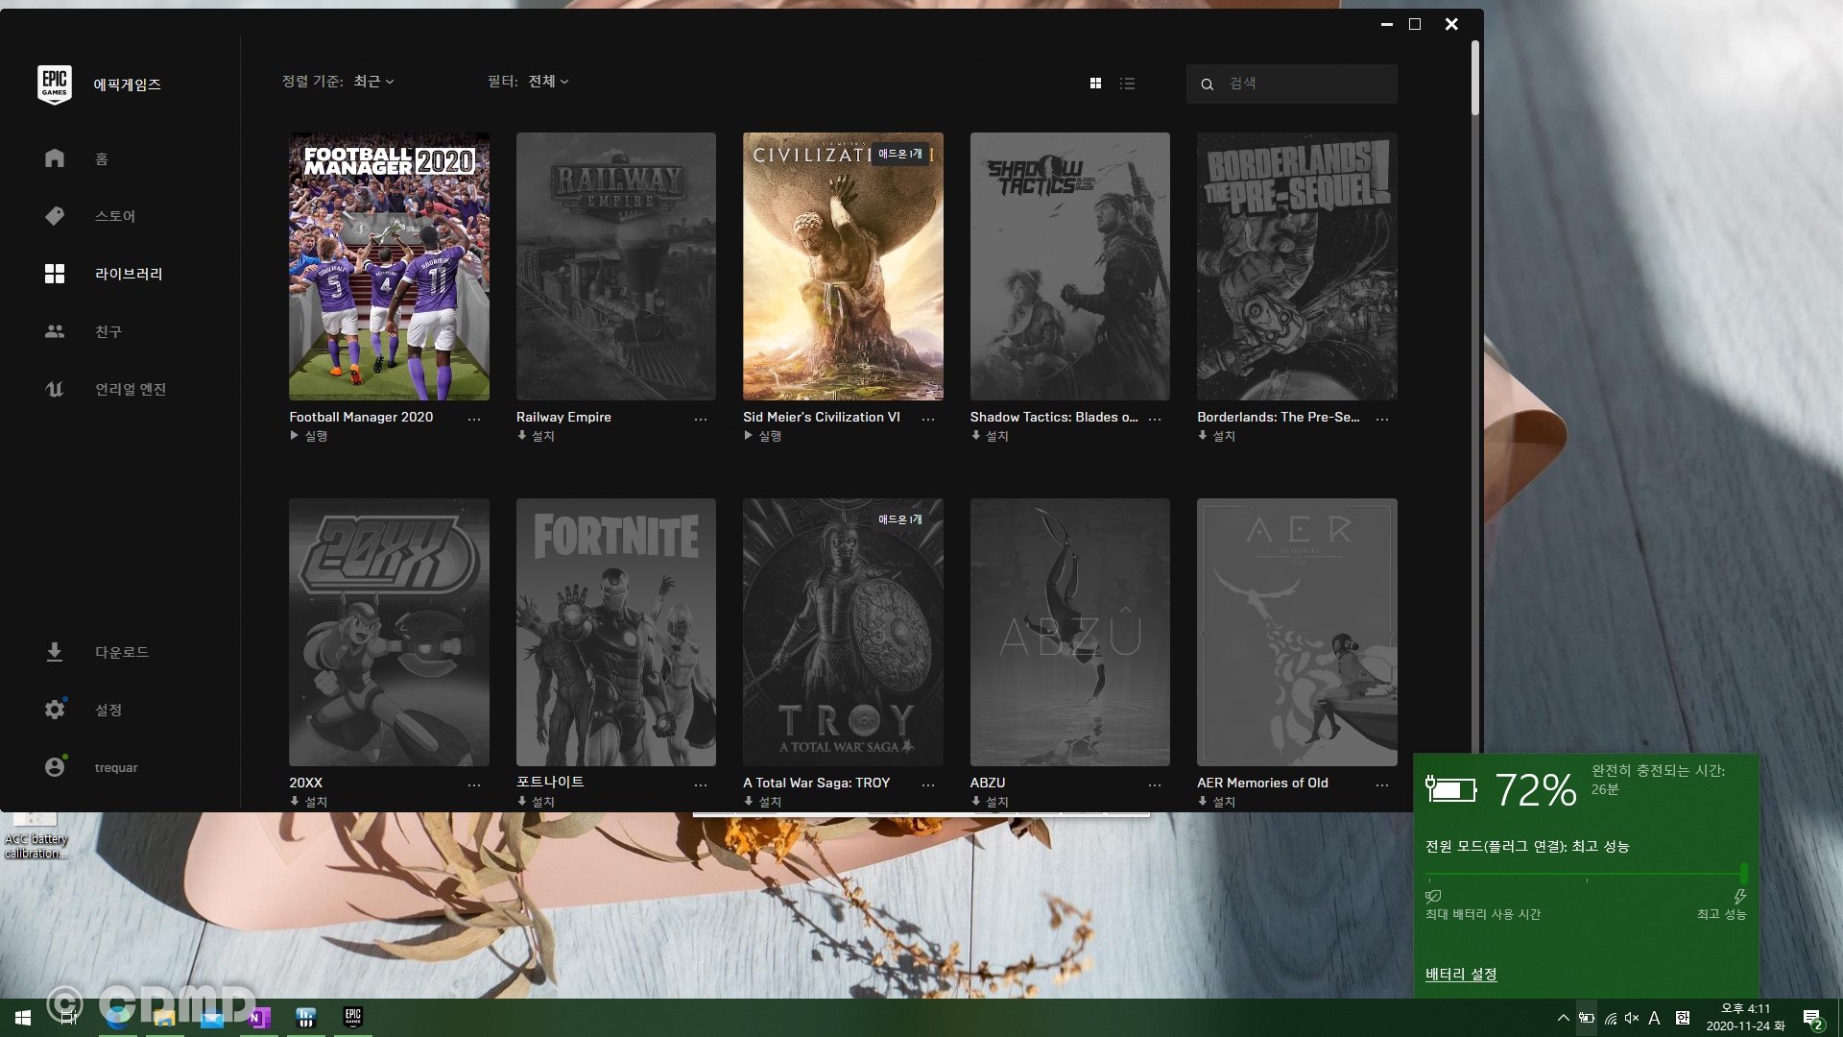
Task: Click 애드온 1개 badge on Civilization VI
Action: point(900,154)
